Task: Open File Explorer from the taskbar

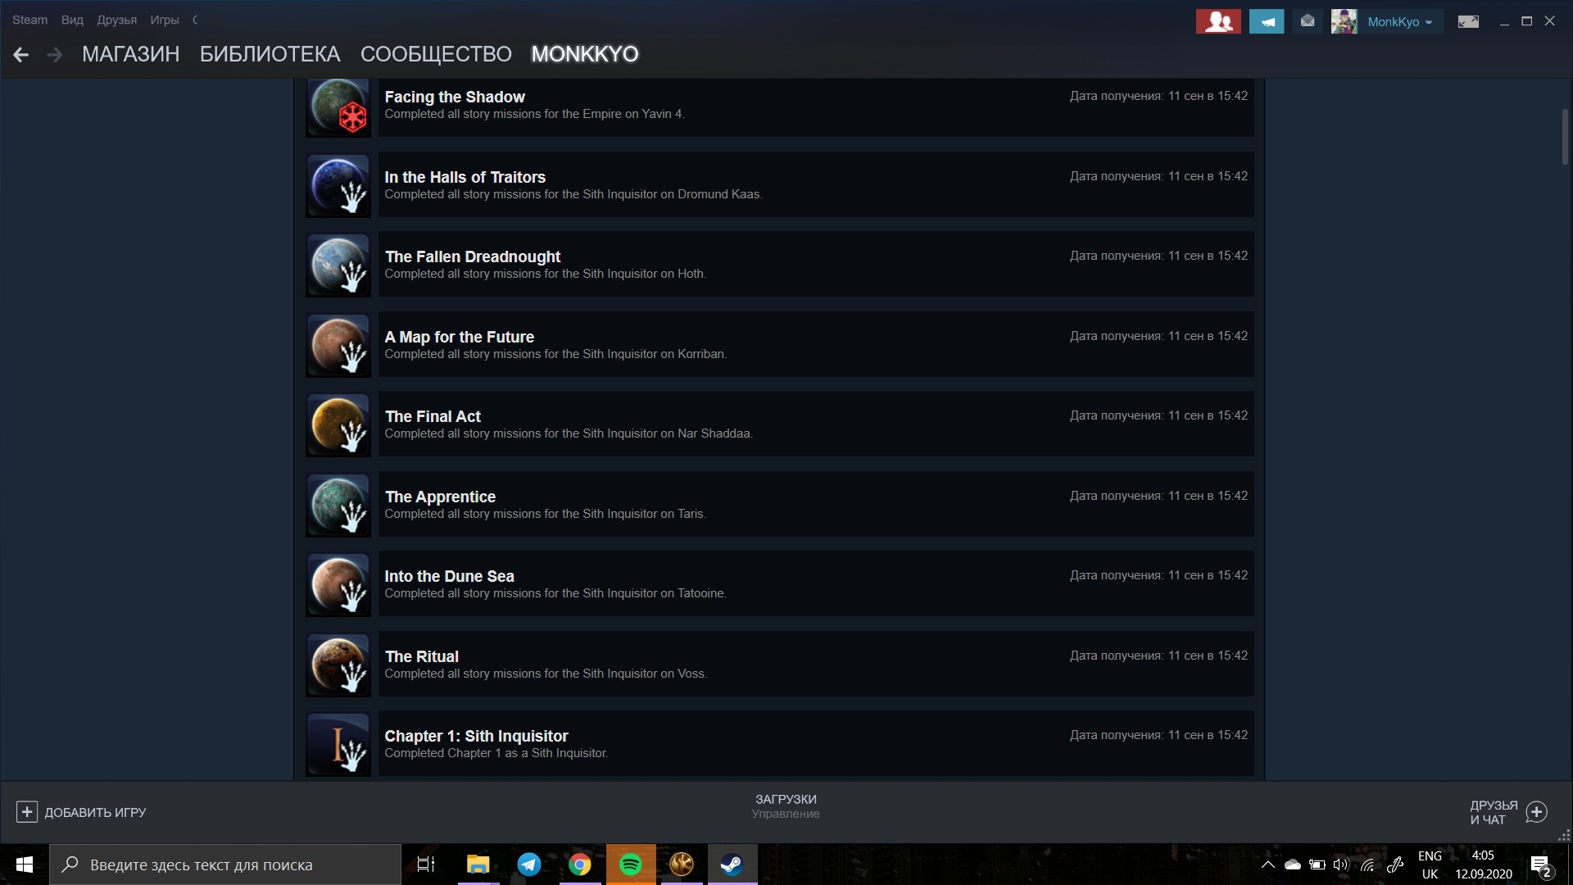Action: [x=478, y=865]
